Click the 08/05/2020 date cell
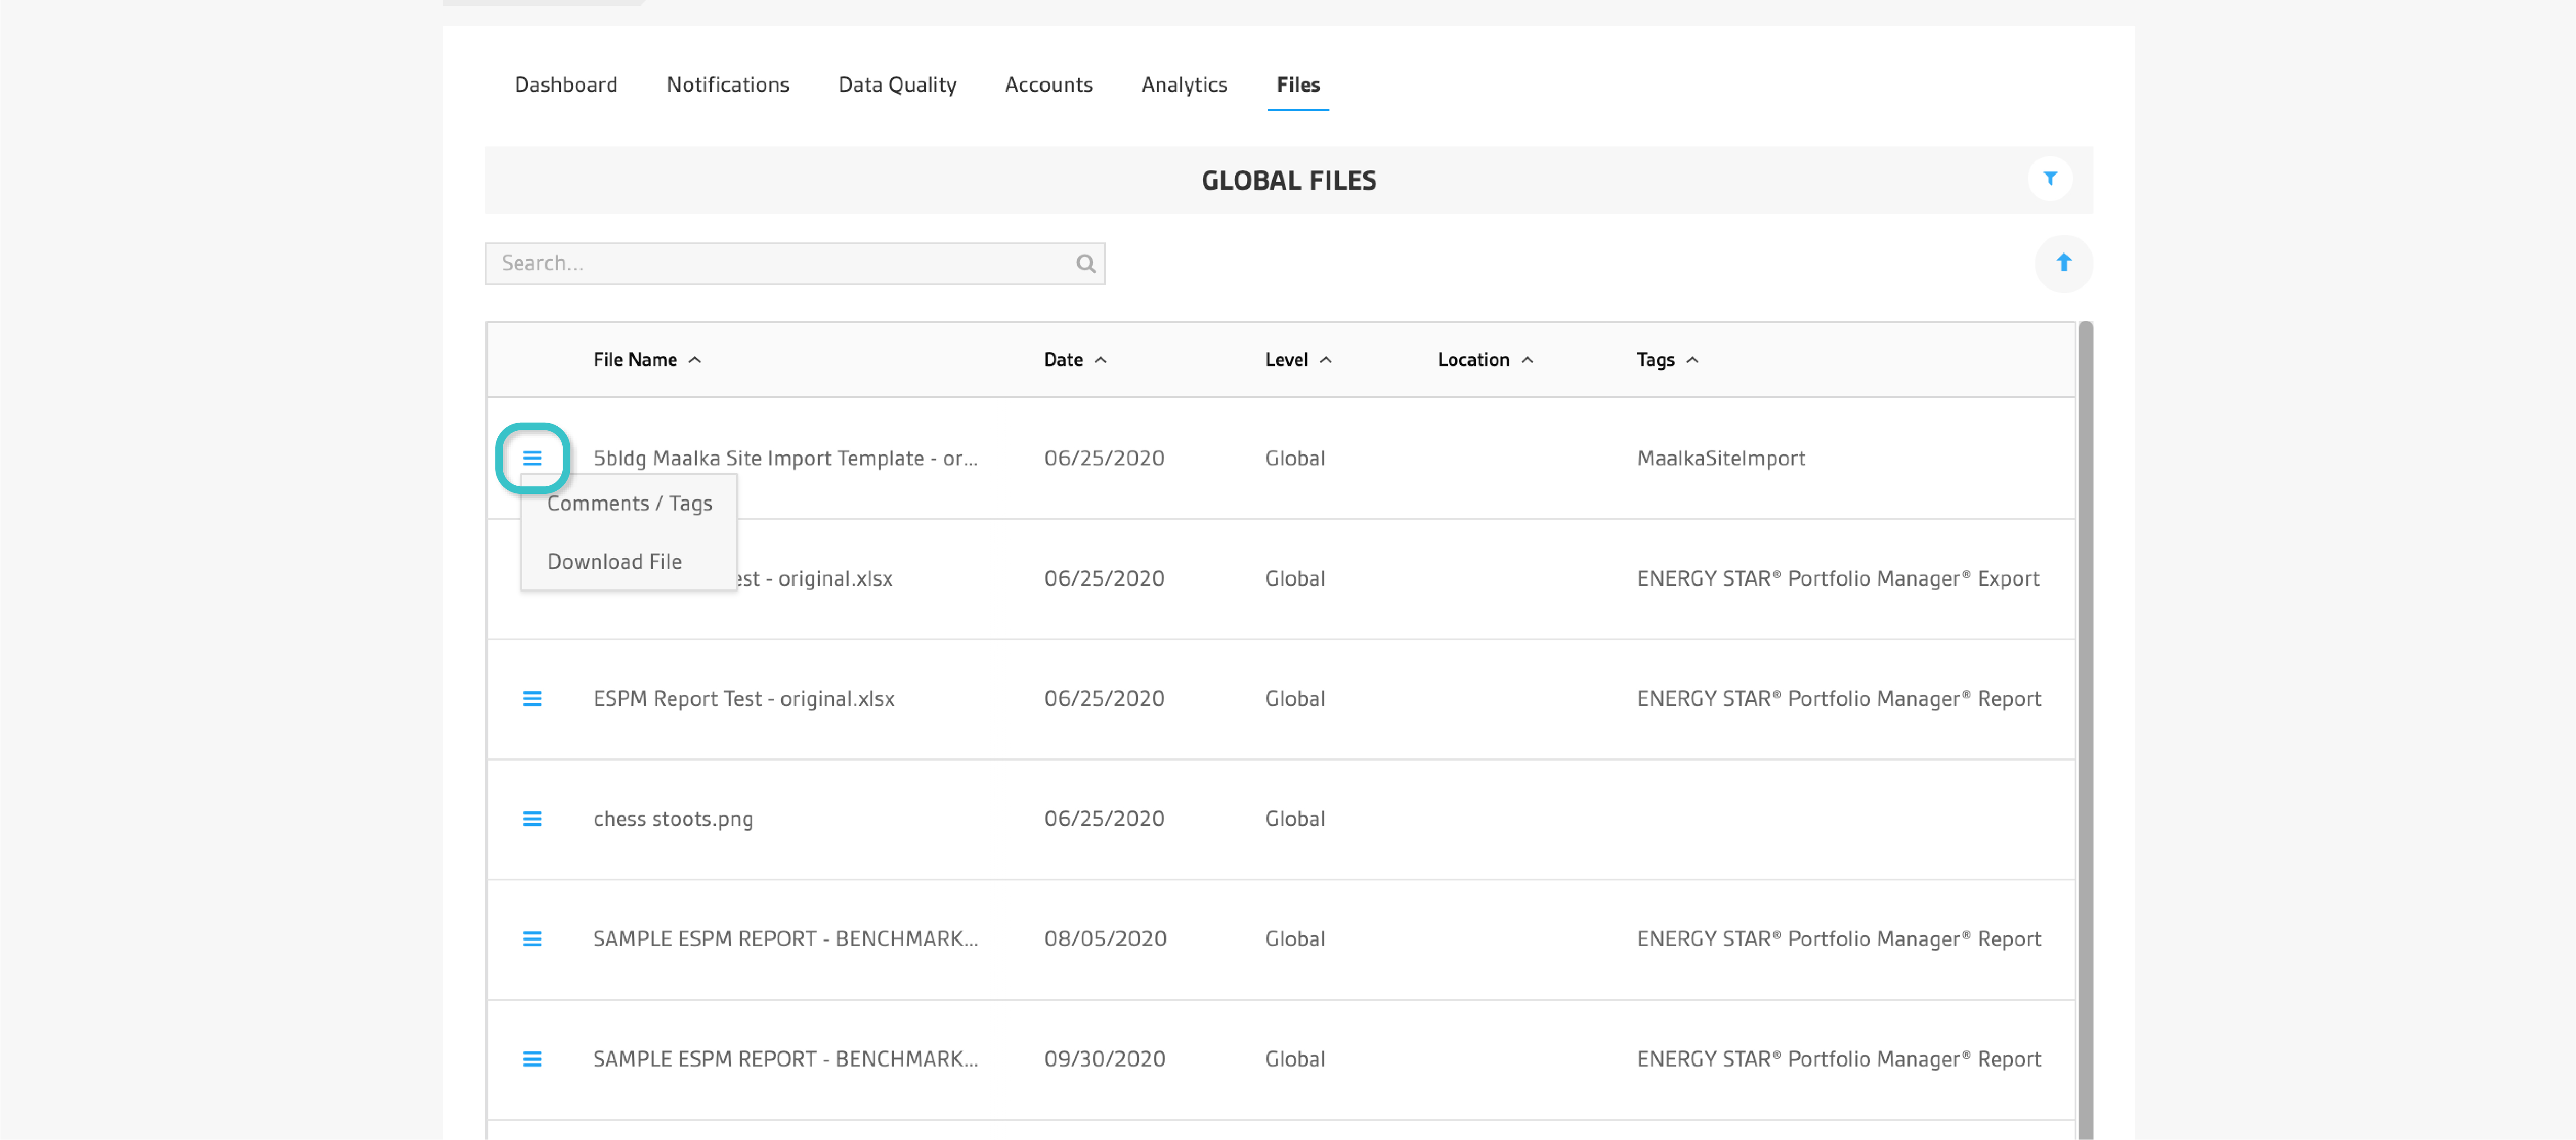Viewport: 2576px width, 1140px height. click(x=1105, y=939)
